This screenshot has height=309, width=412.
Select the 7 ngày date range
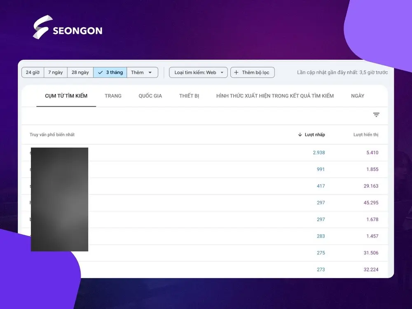point(56,73)
